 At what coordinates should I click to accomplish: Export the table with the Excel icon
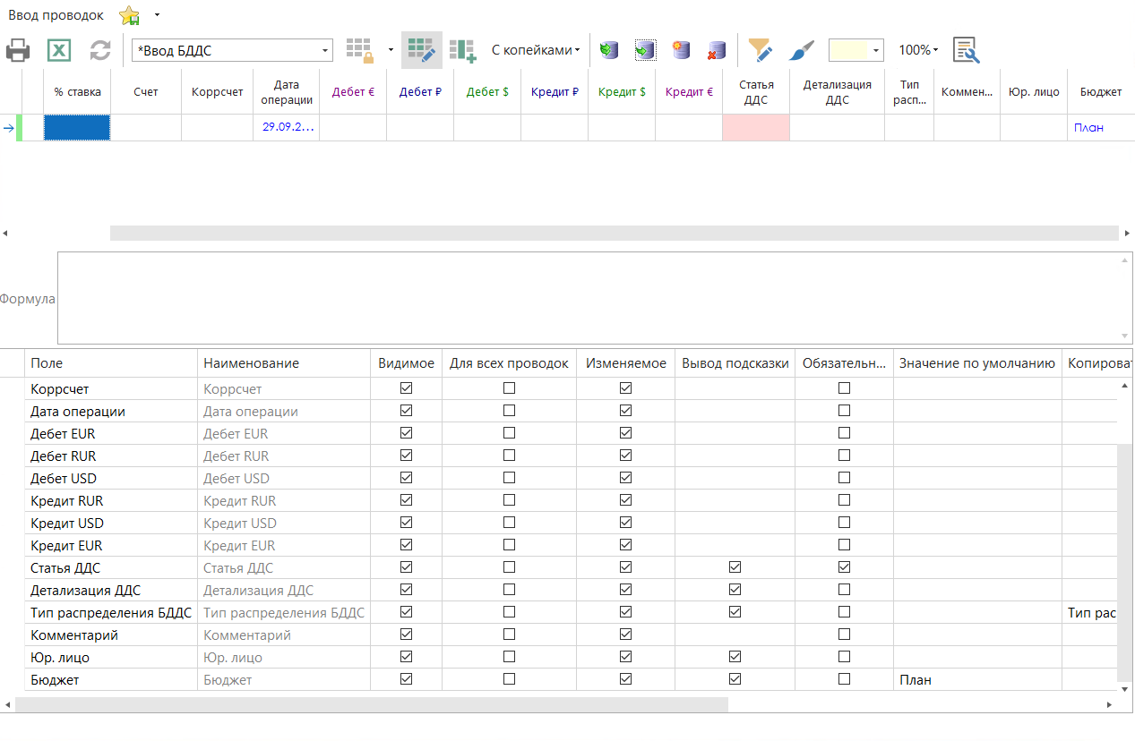(59, 50)
